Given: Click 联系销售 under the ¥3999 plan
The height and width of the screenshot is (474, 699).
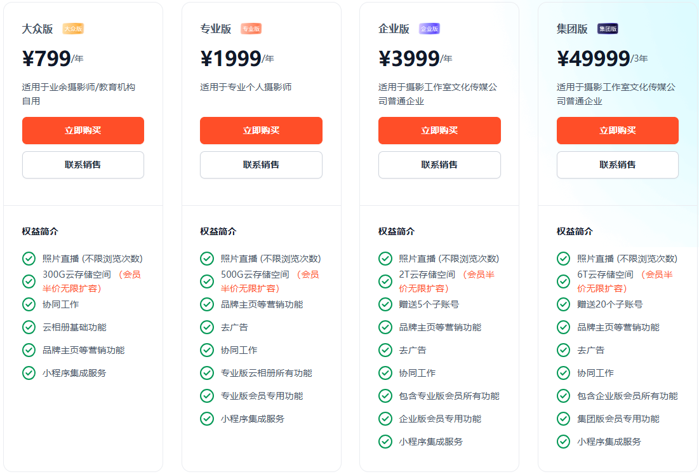Looking at the screenshot, I should tap(439, 165).
